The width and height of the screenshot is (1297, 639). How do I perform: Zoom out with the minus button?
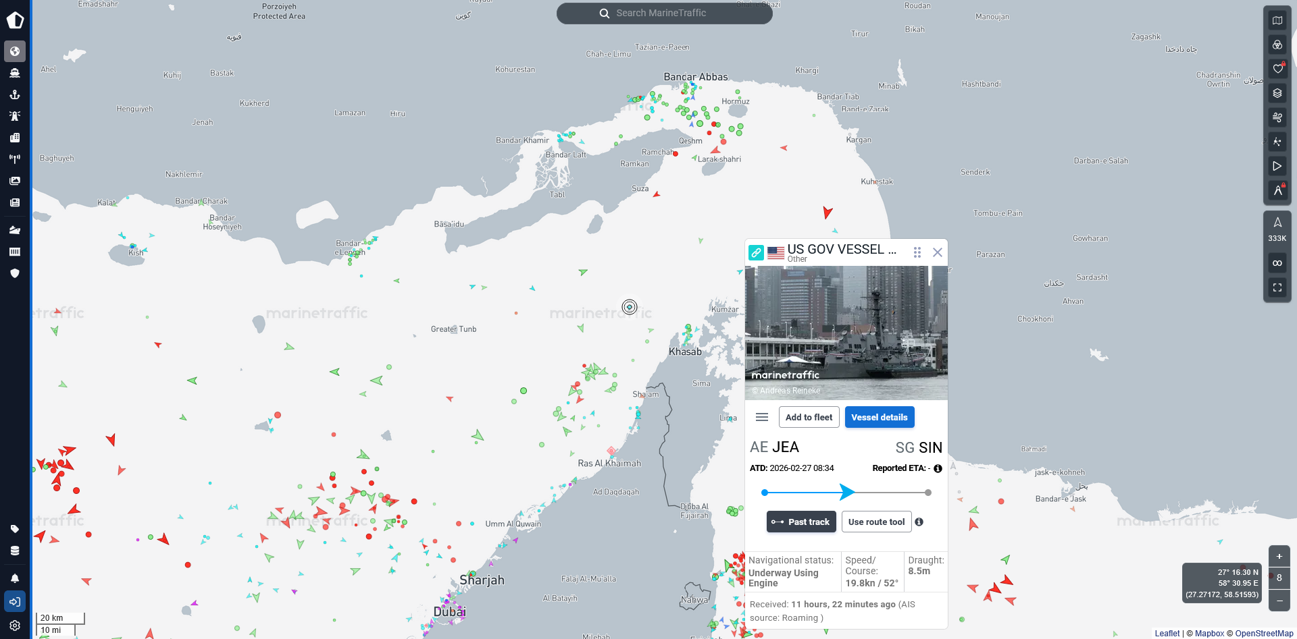pyautogui.click(x=1279, y=601)
